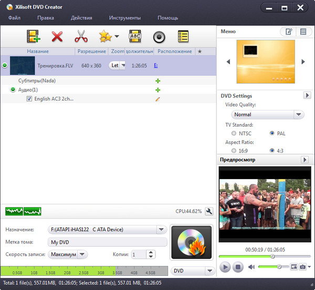Click the ABC subtitle film icon
The height and width of the screenshot is (290, 315).
tap(135, 37)
